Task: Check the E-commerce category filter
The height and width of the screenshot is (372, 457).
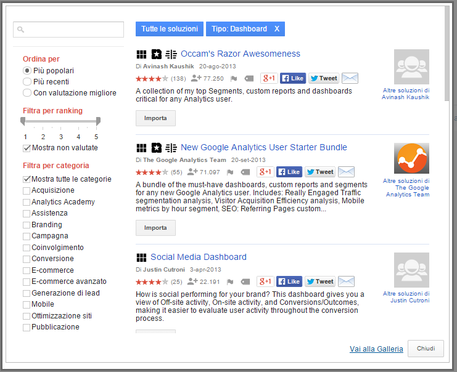Action: click(x=27, y=270)
